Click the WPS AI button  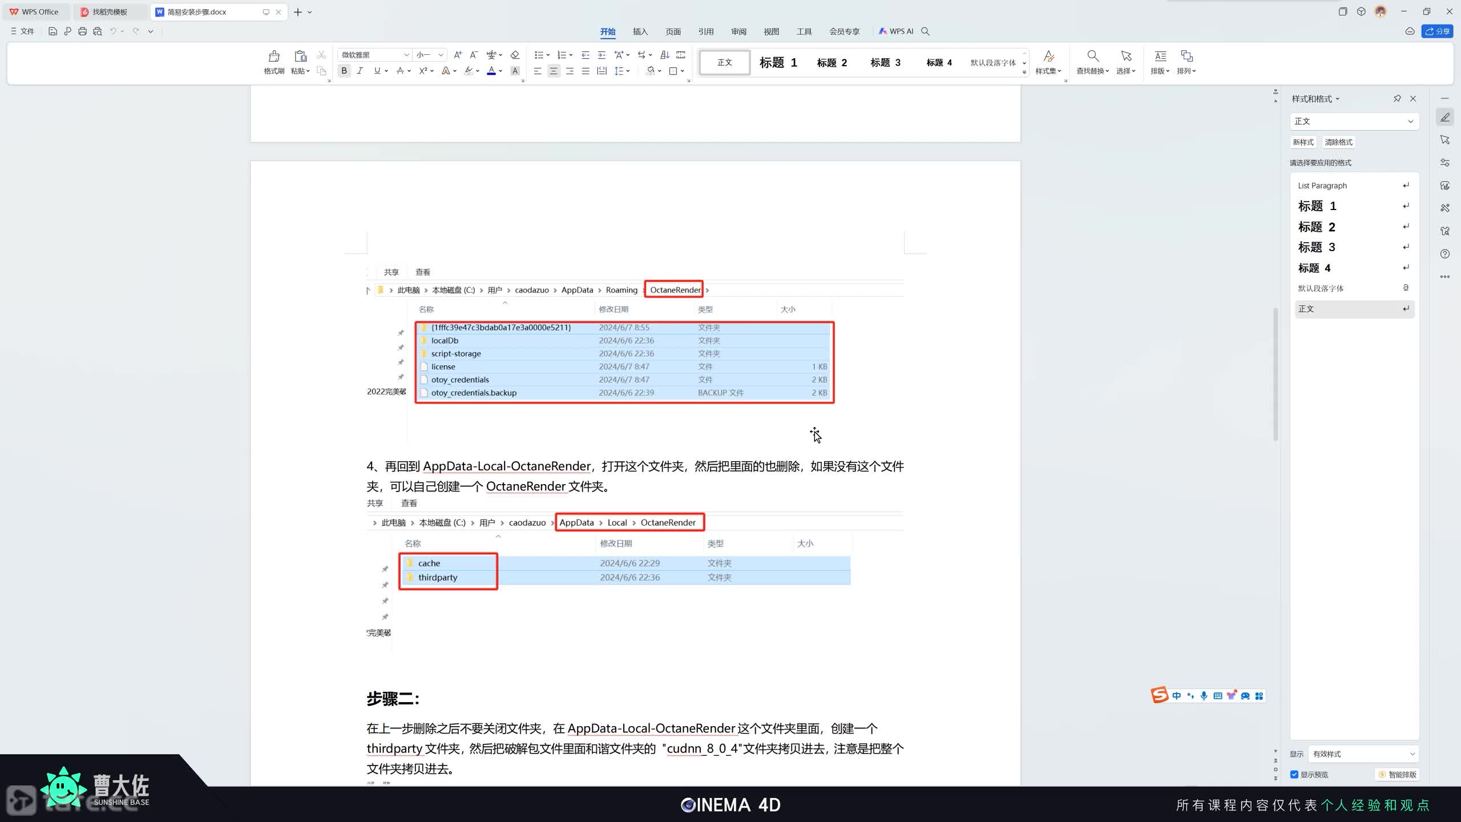(x=897, y=31)
